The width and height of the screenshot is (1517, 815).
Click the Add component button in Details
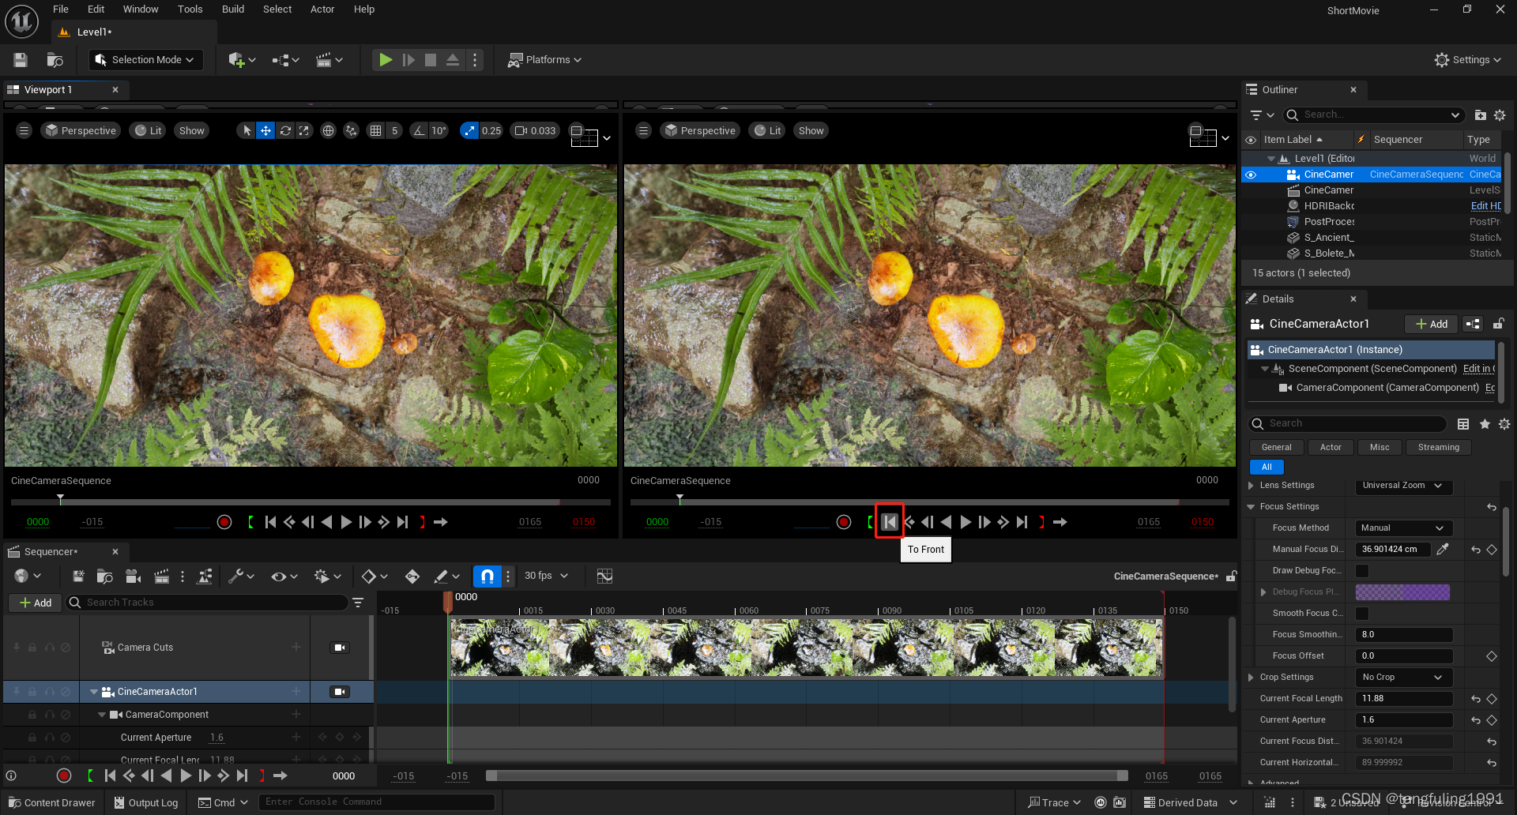[1431, 324]
